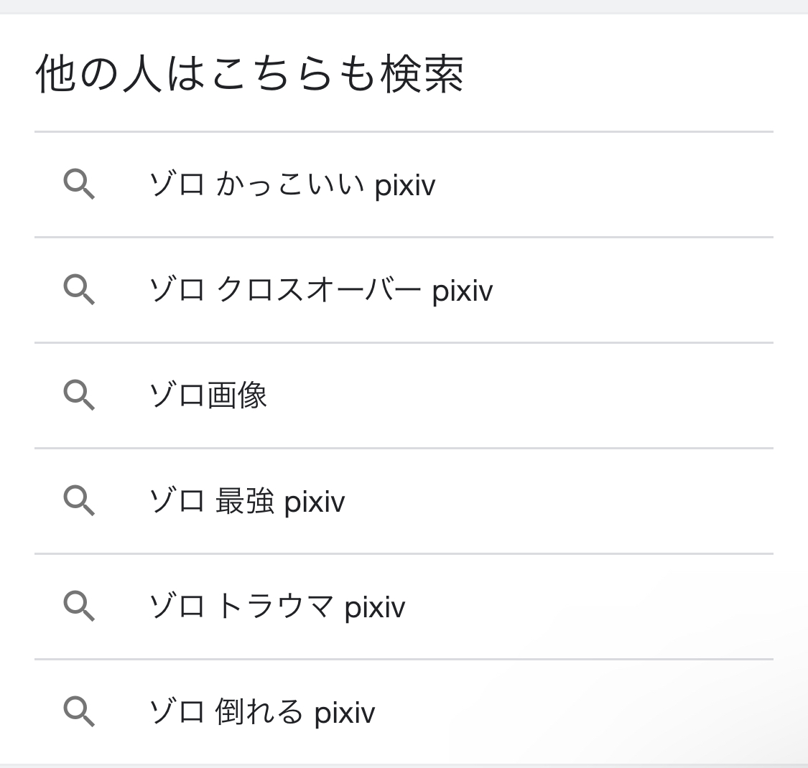Click the word pixiv in the 最強 suggestion

click(315, 502)
